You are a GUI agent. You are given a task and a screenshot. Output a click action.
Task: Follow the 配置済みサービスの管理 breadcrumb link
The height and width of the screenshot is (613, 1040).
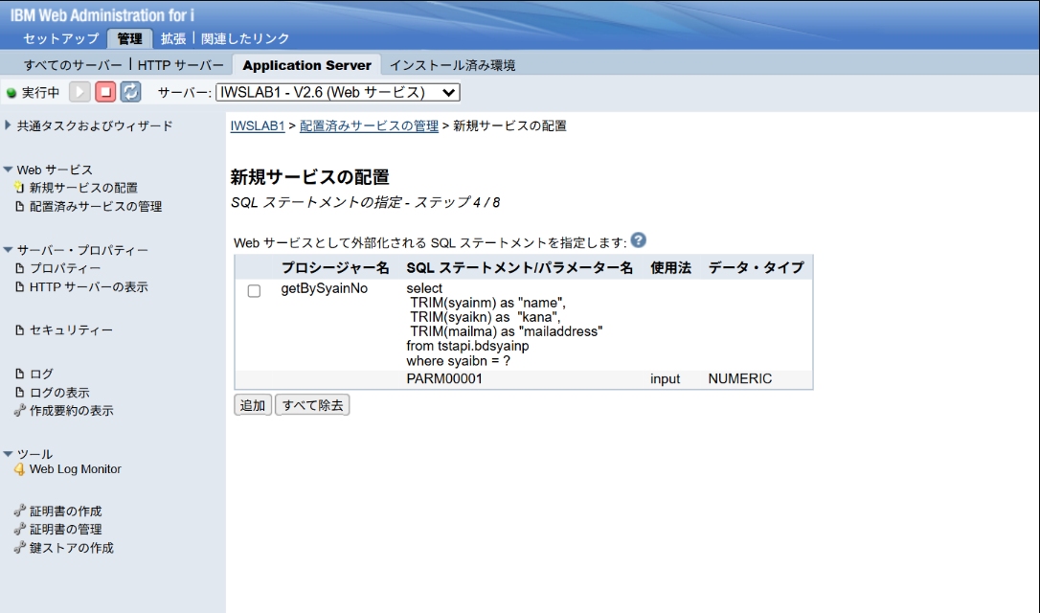pos(369,126)
